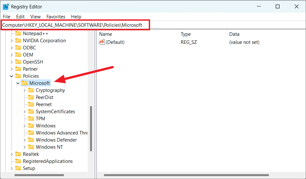
Task: Click the Partner folder icon
Action: [x=18, y=69]
